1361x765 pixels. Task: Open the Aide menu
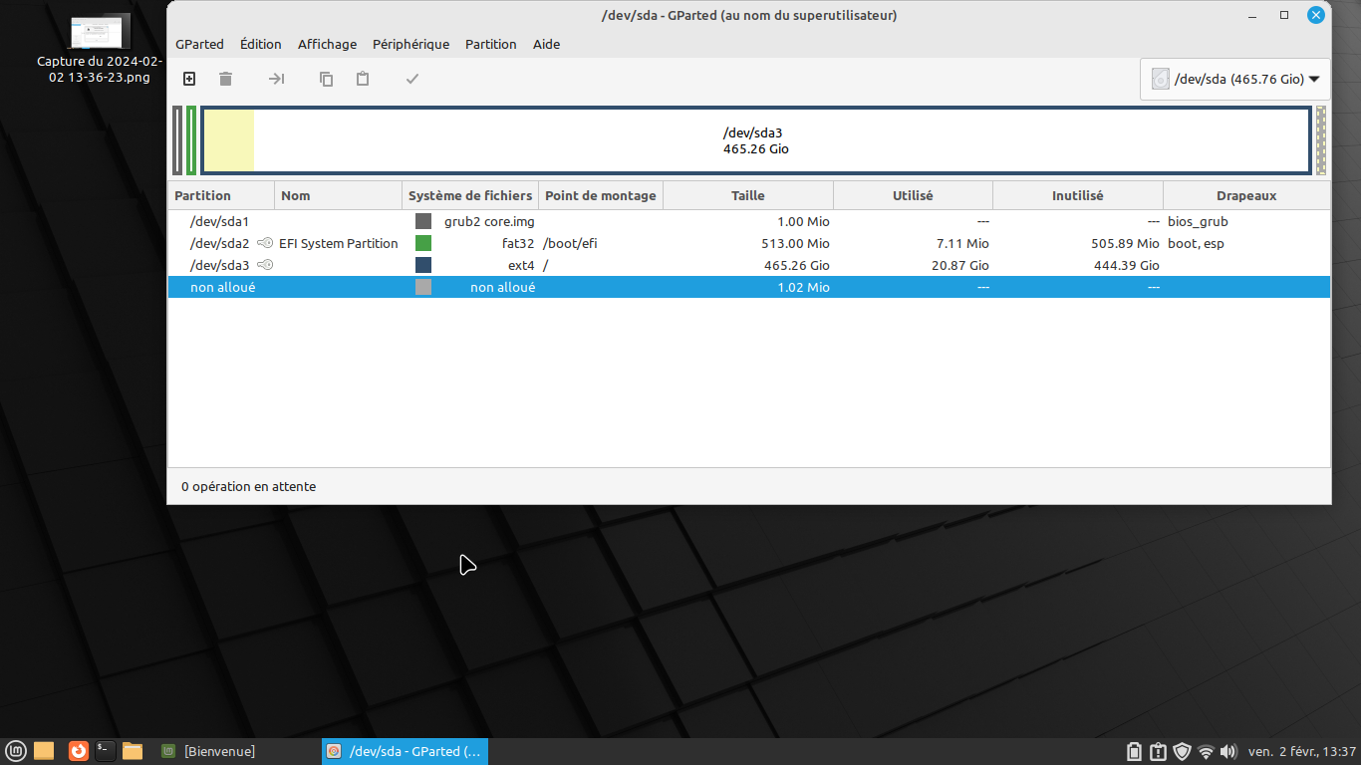point(547,44)
